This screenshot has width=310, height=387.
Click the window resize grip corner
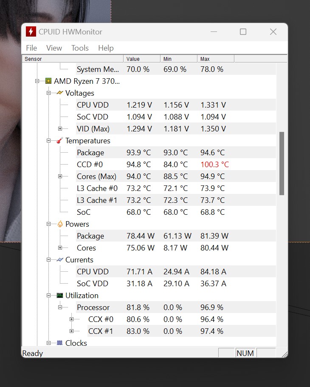click(x=285, y=354)
